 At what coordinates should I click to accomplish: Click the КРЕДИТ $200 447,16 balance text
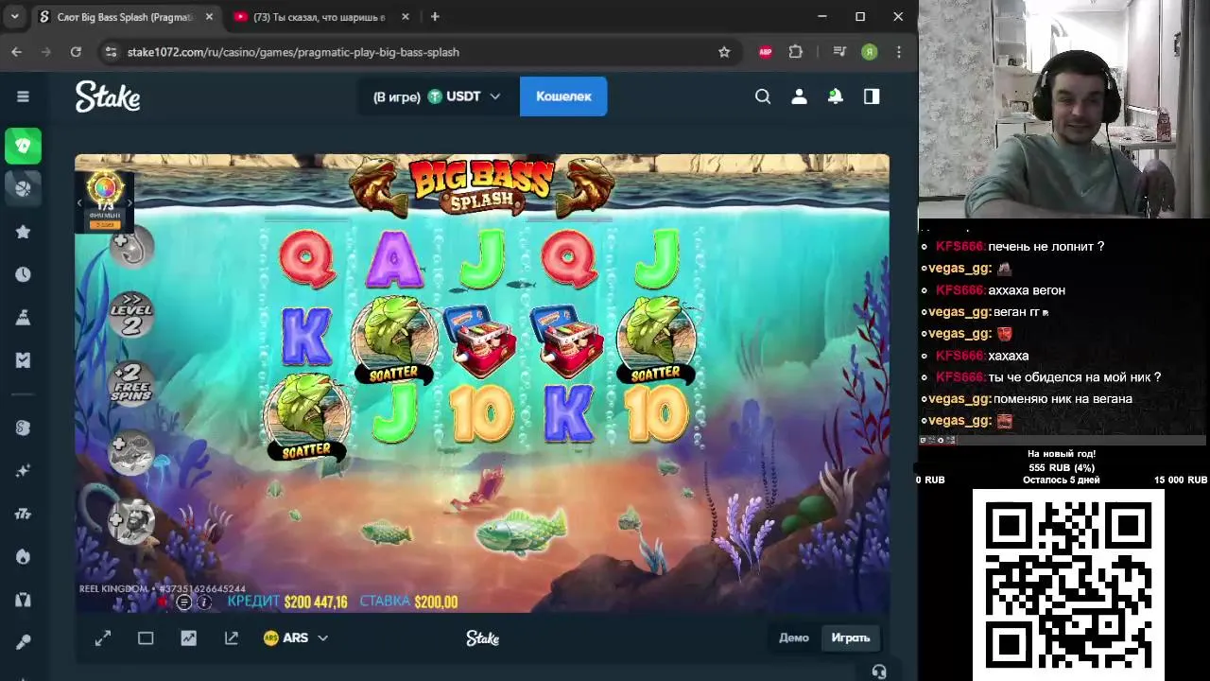pos(287,602)
